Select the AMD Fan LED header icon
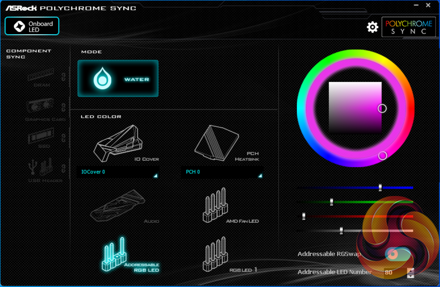The height and width of the screenshot is (287, 440). tap(215, 205)
